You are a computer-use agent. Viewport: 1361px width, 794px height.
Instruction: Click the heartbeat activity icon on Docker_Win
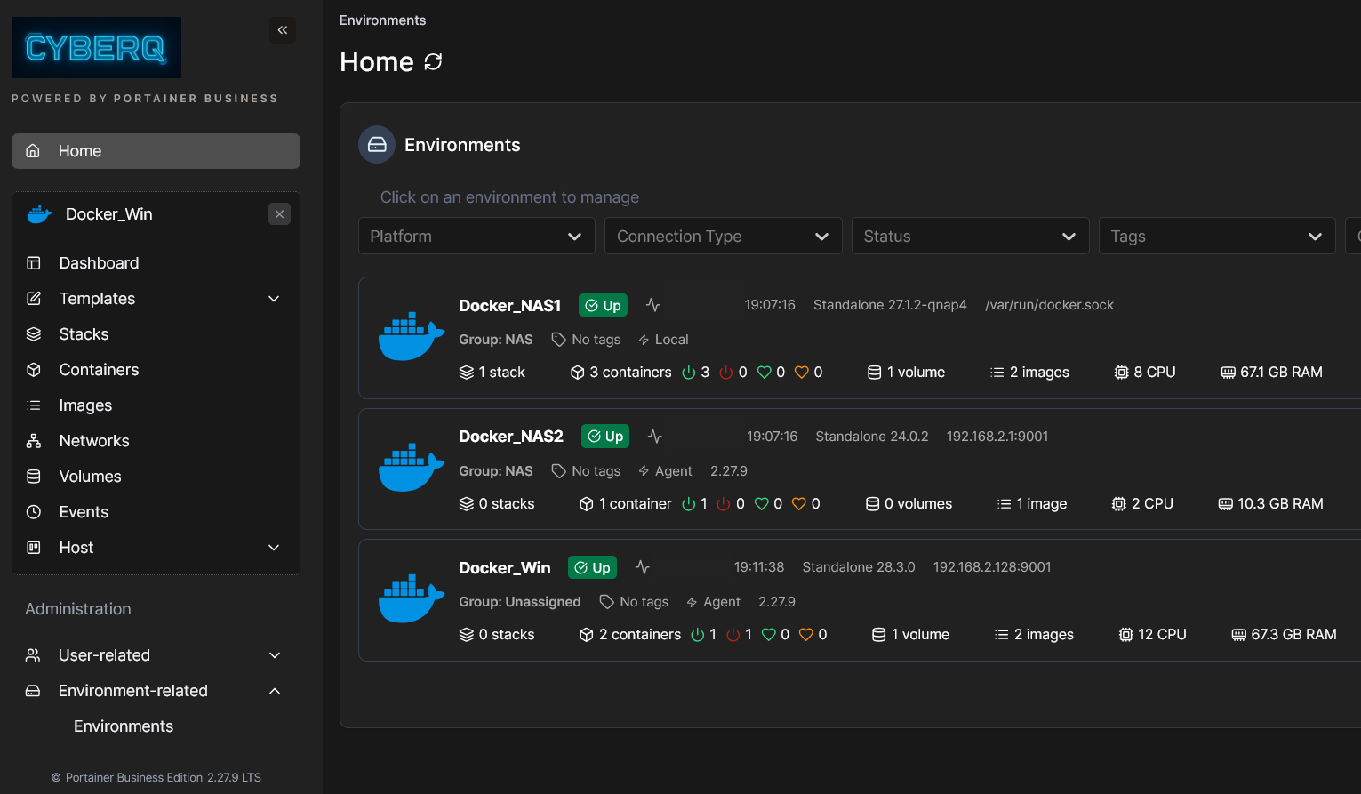coord(643,567)
